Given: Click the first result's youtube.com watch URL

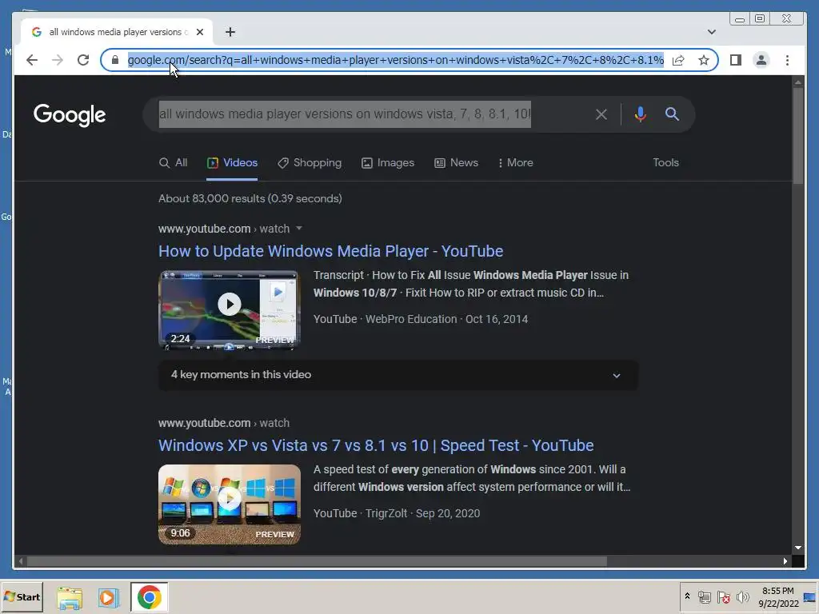Looking at the screenshot, I should point(224,229).
